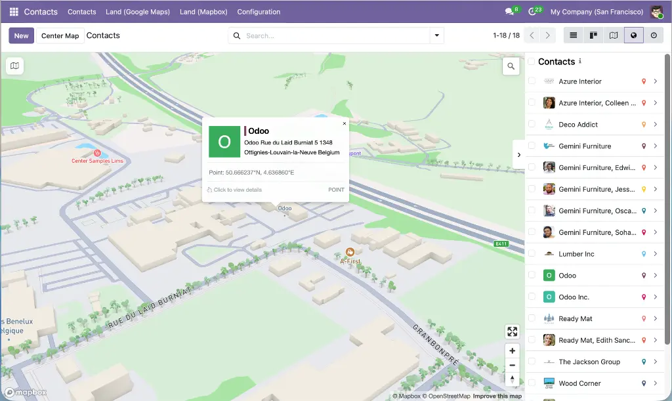Open the map search magnifier
This screenshot has height=401, width=672.
coord(511,66)
